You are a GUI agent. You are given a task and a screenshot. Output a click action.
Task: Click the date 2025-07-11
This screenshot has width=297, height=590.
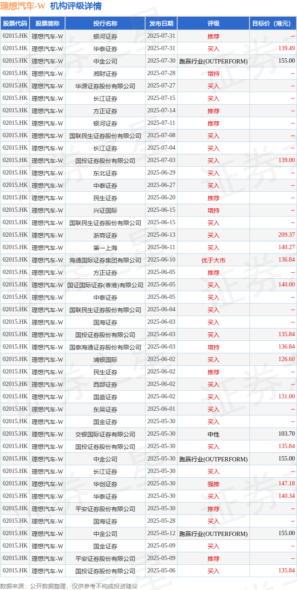(x=161, y=123)
